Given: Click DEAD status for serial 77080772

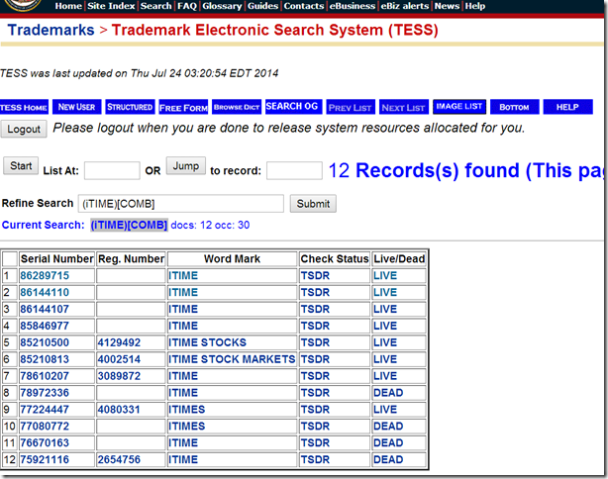Looking at the screenshot, I should click(x=388, y=426).
